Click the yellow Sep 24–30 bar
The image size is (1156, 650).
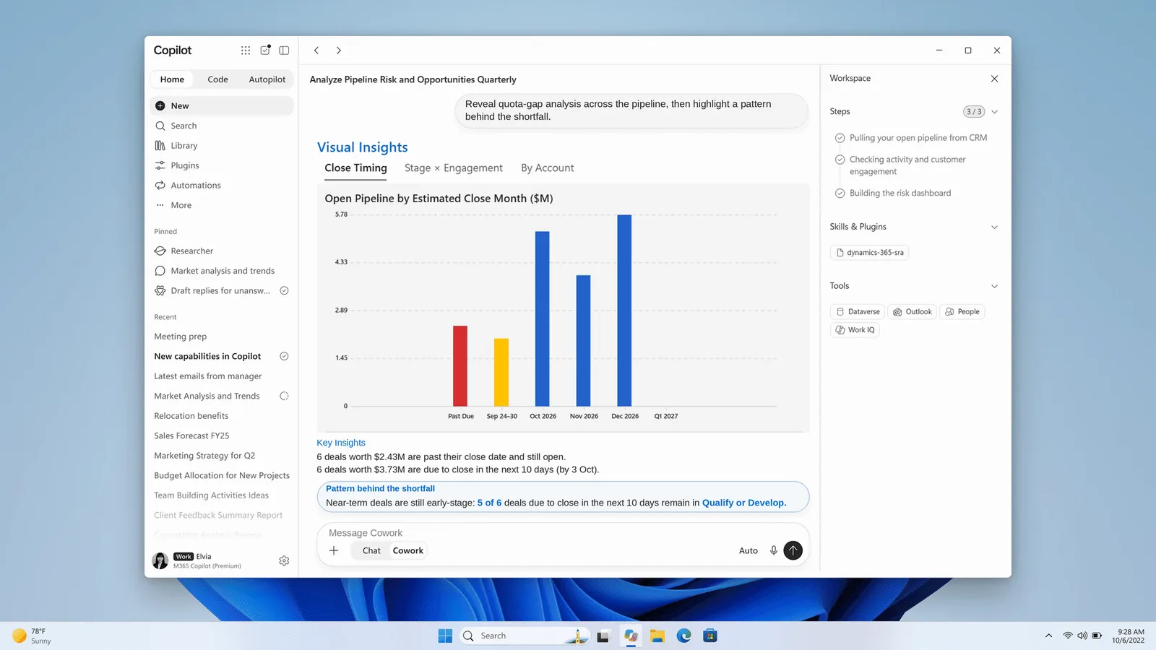coord(501,373)
